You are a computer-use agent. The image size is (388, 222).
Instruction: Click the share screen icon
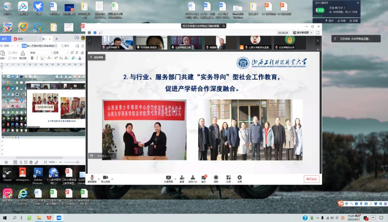[169, 178]
